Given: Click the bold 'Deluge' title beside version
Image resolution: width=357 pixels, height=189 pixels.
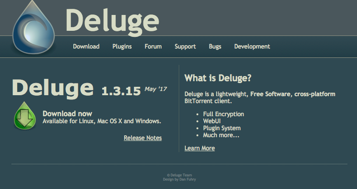Looking at the screenshot, I should tap(53, 88).
